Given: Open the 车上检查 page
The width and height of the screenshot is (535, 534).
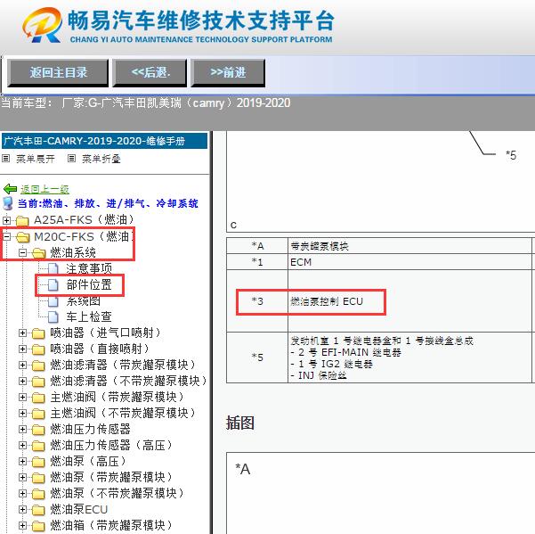Looking at the screenshot, I should pos(89,316).
